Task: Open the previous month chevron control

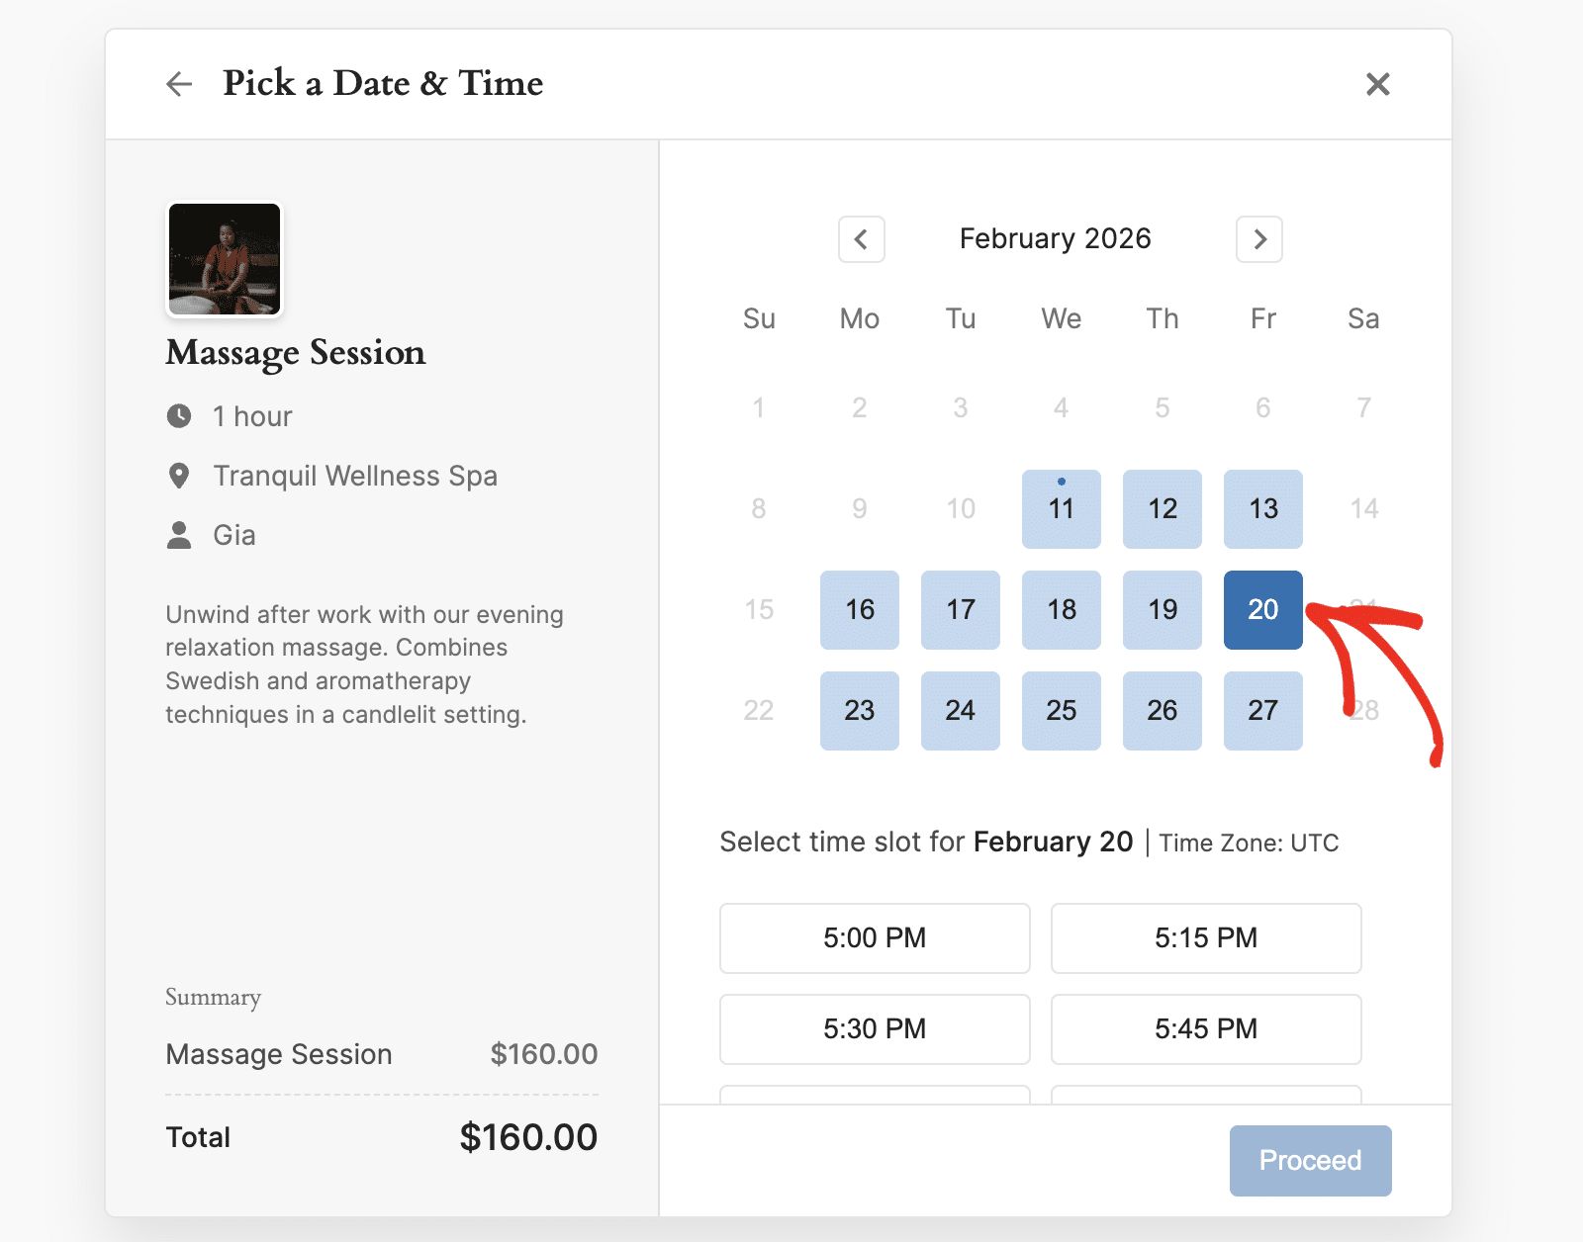Action: (861, 239)
